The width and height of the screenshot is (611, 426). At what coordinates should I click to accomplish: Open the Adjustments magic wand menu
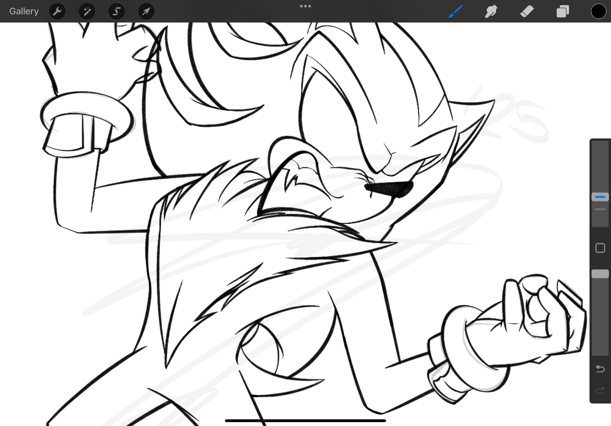pos(87,11)
